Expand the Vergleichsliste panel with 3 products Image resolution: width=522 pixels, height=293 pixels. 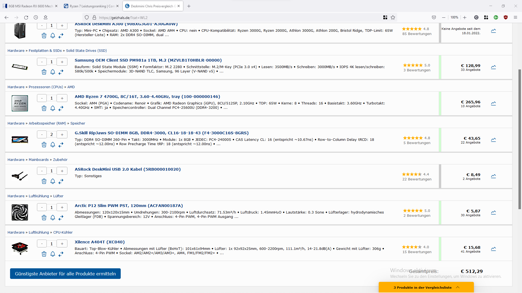click(426, 287)
